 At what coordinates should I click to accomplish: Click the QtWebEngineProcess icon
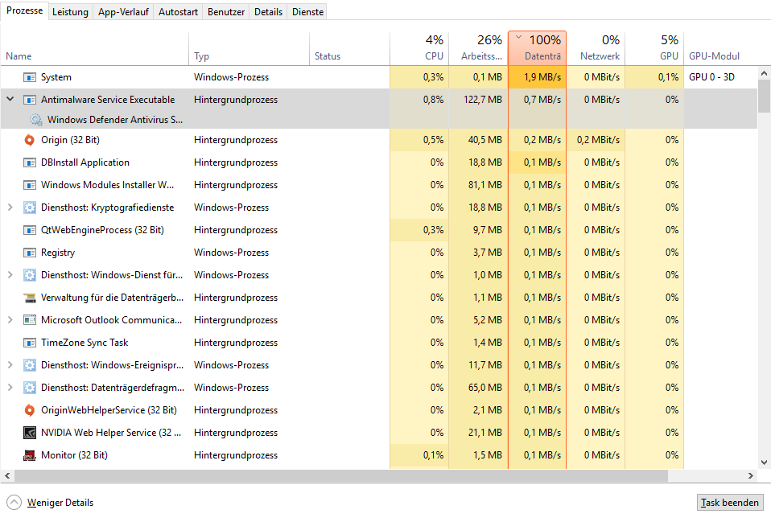(30, 230)
